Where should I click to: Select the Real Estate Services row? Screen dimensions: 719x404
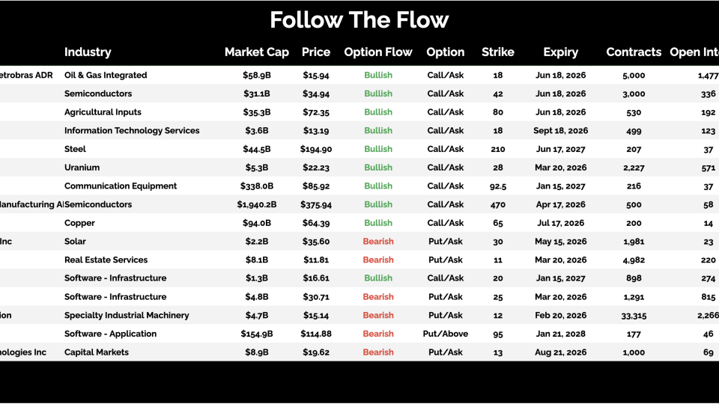point(106,260)
